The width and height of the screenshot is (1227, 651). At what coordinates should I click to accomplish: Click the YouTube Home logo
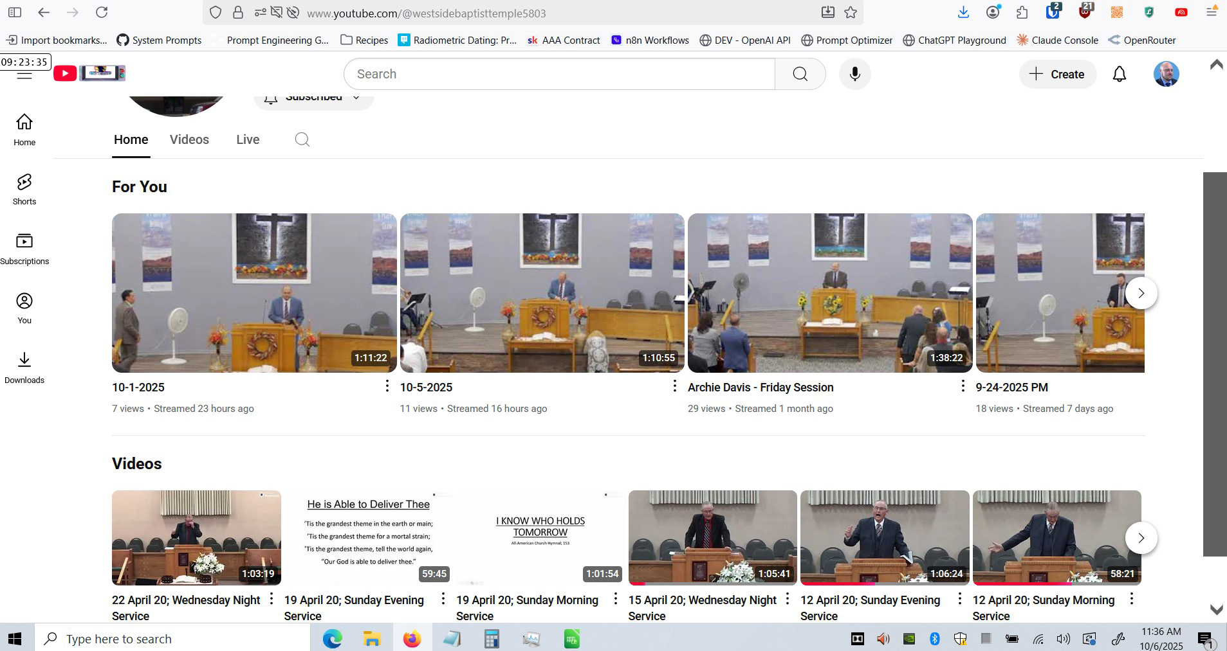(x=64, y=73)
